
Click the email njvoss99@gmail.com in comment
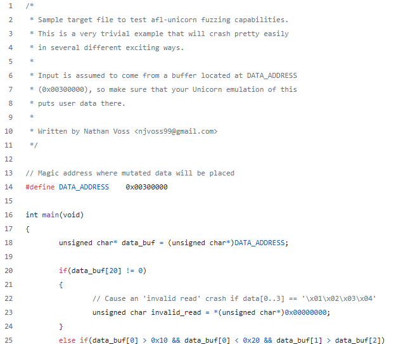pos(176,131)
